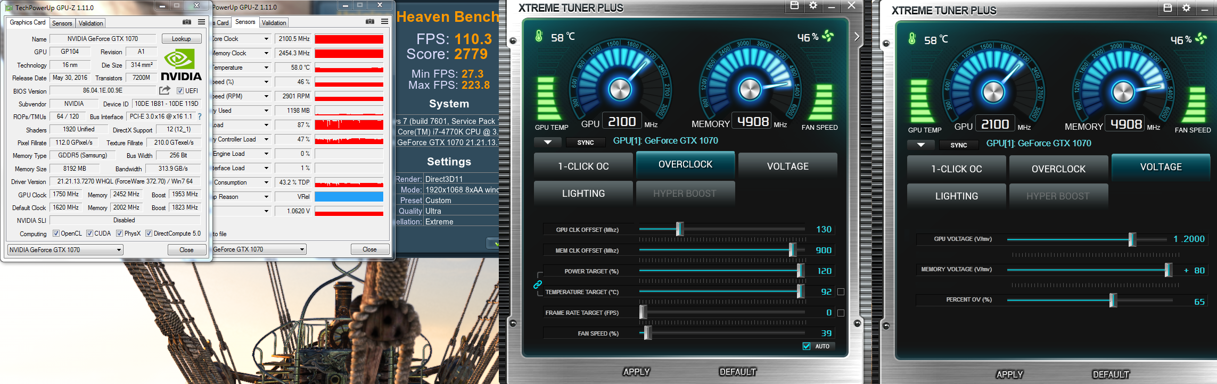Image resolution: width=1217 pixels, height=384 pixels.
Task: Click the link icon joining Power and Temperature targets
Action: point(538,285)
